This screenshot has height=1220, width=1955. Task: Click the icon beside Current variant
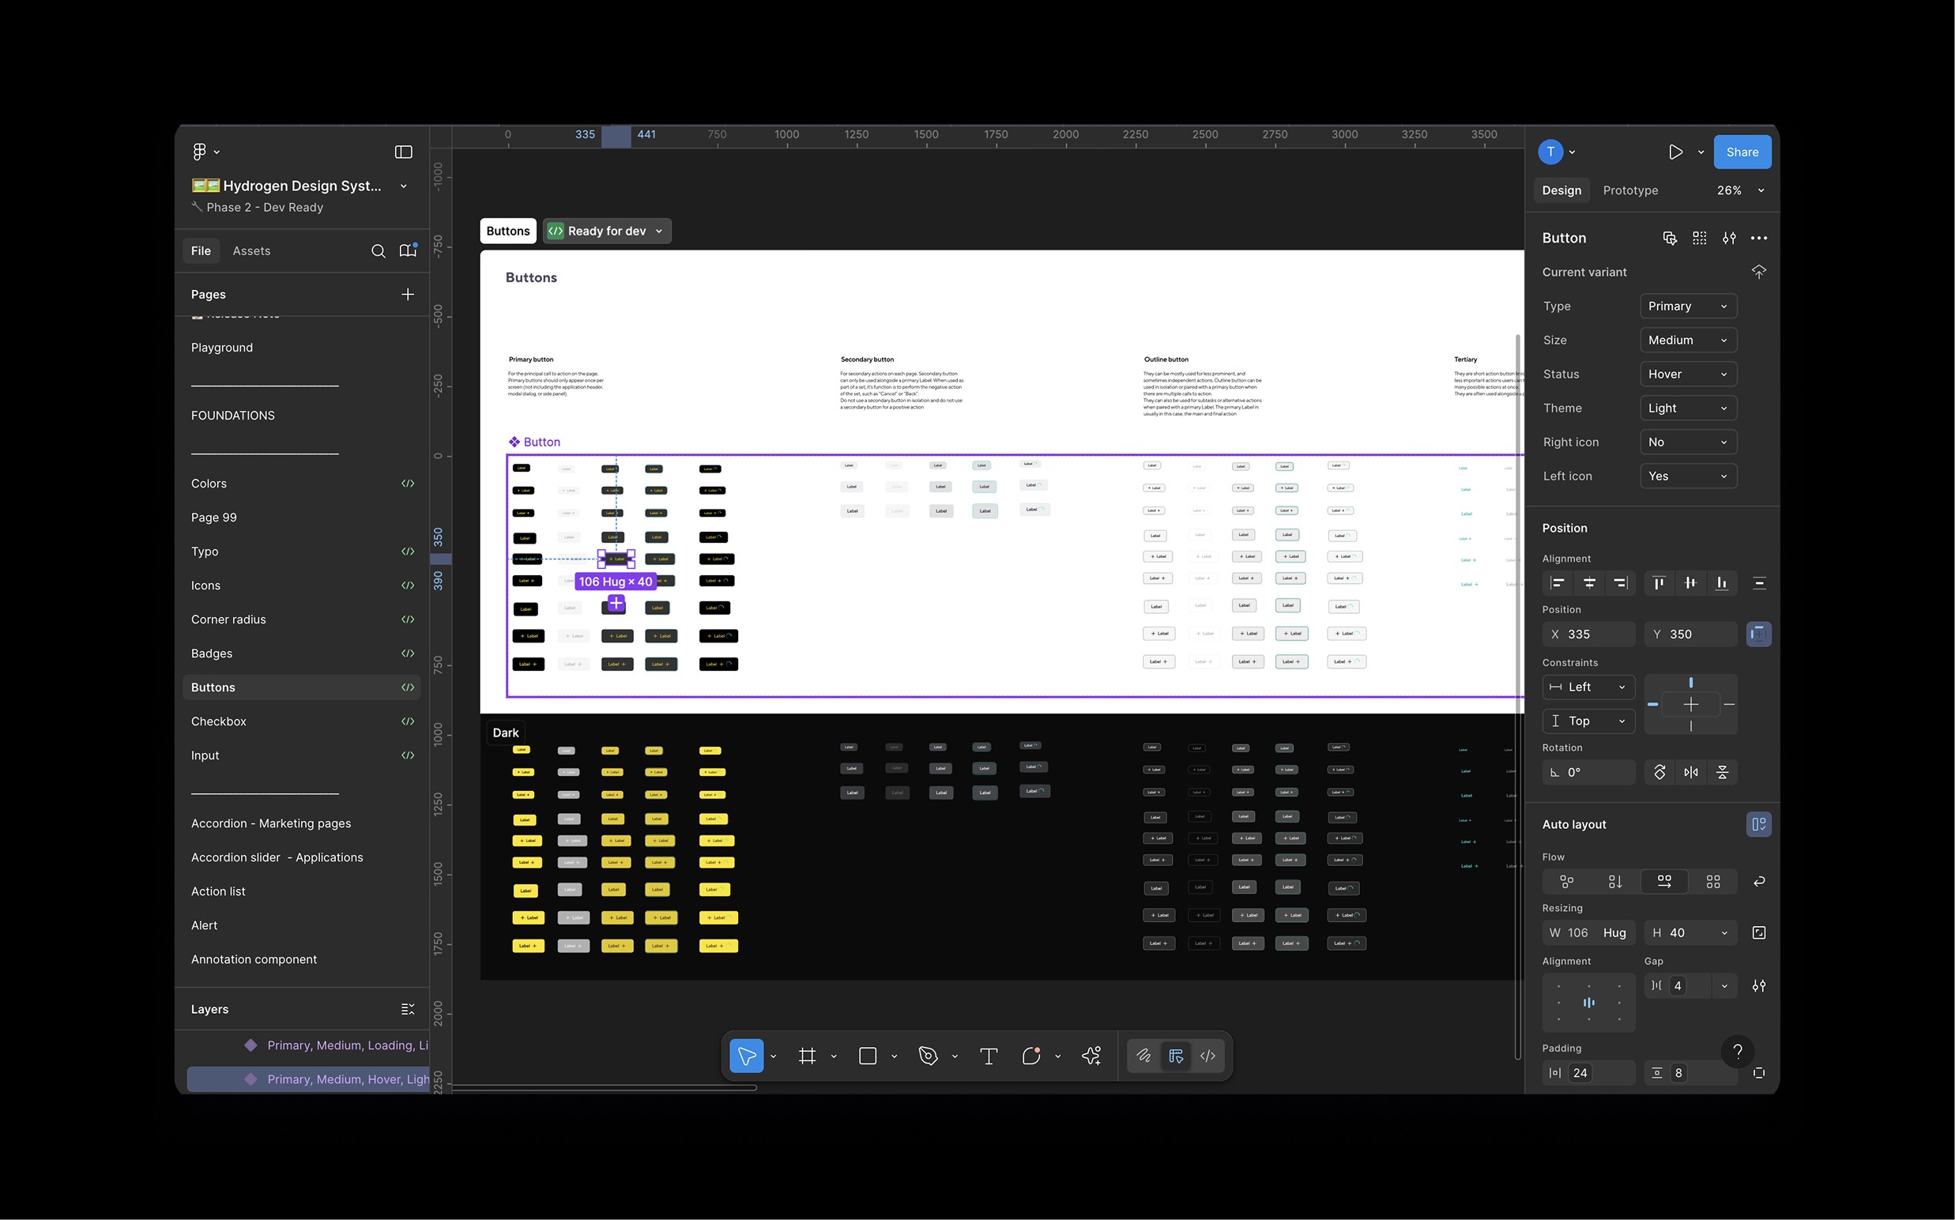tap(1759, 272)
